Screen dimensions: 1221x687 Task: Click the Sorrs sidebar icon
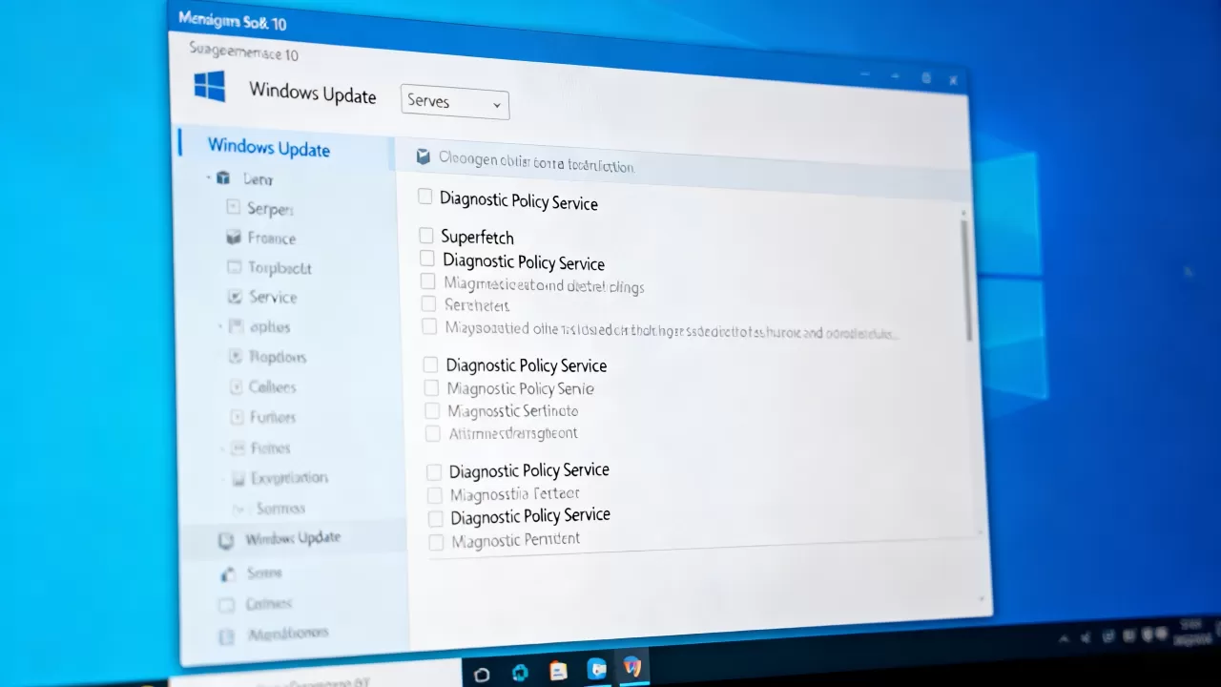pyautogui.click(x=227, y=573)
